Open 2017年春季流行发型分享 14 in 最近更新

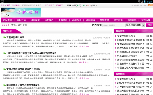[x=131, y=40]
